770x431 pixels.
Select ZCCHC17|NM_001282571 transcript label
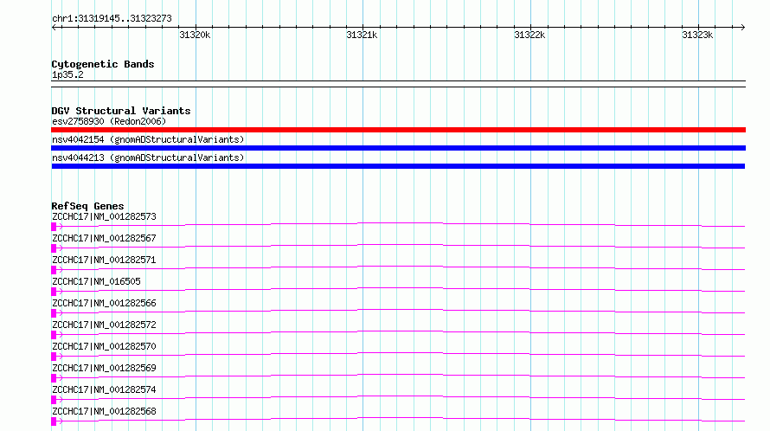click(x=104, y=260)
